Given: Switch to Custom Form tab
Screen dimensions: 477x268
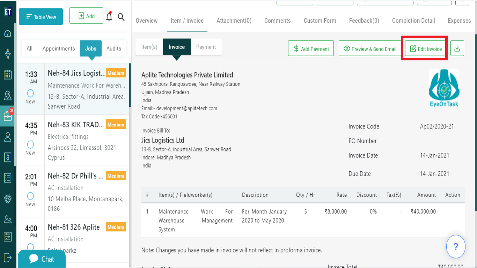Looking at the screenshot, I should [x=320, y=21].
